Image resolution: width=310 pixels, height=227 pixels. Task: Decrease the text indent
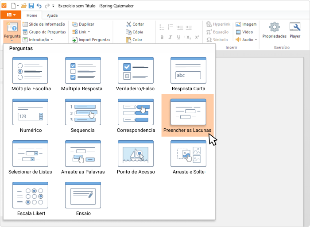pyautogui.click(x=180, y=27)
